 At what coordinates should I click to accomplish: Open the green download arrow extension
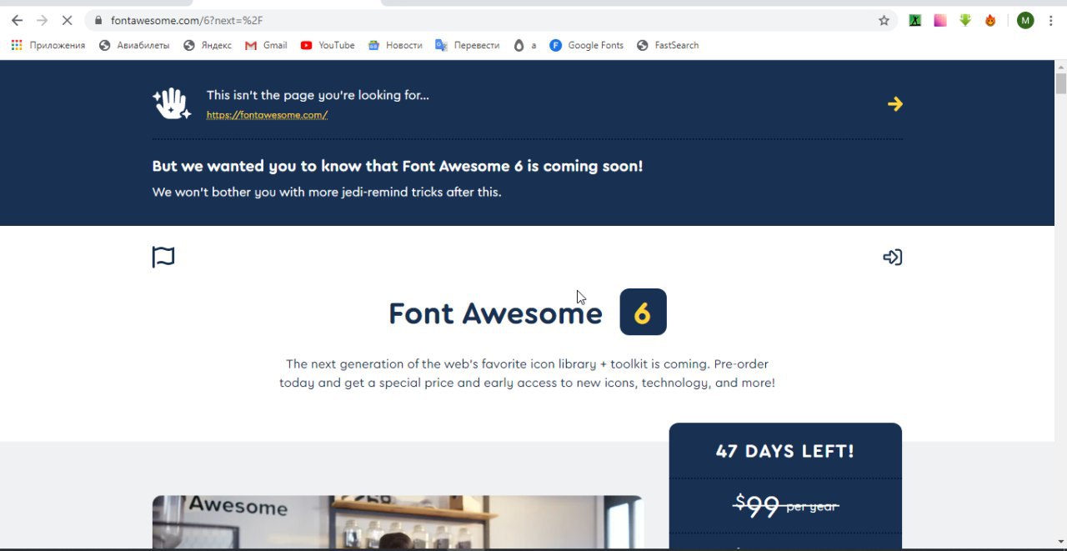[965, 20]
